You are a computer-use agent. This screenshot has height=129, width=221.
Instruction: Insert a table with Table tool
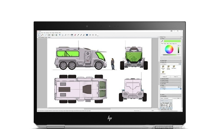[72, 35]
